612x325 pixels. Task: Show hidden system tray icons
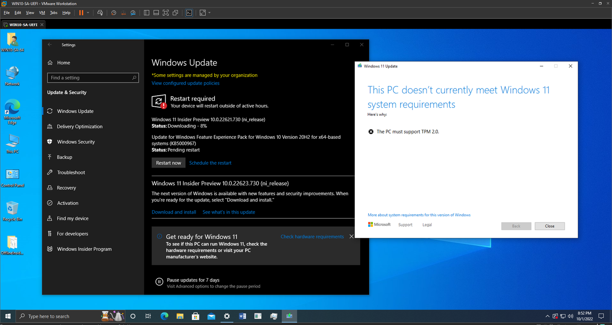tap(547, 316)
